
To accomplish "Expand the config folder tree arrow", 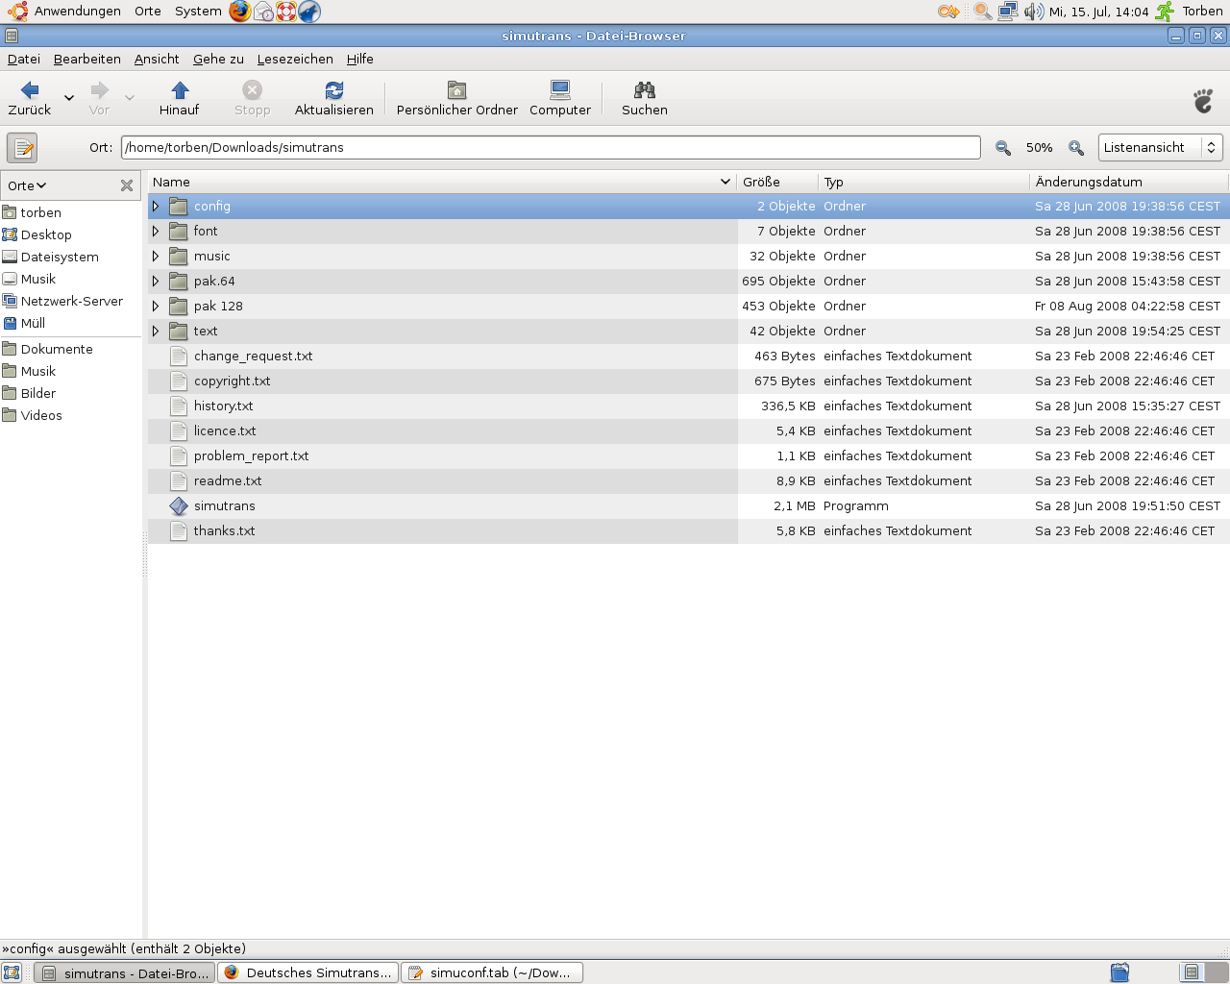I will (156, 207).
